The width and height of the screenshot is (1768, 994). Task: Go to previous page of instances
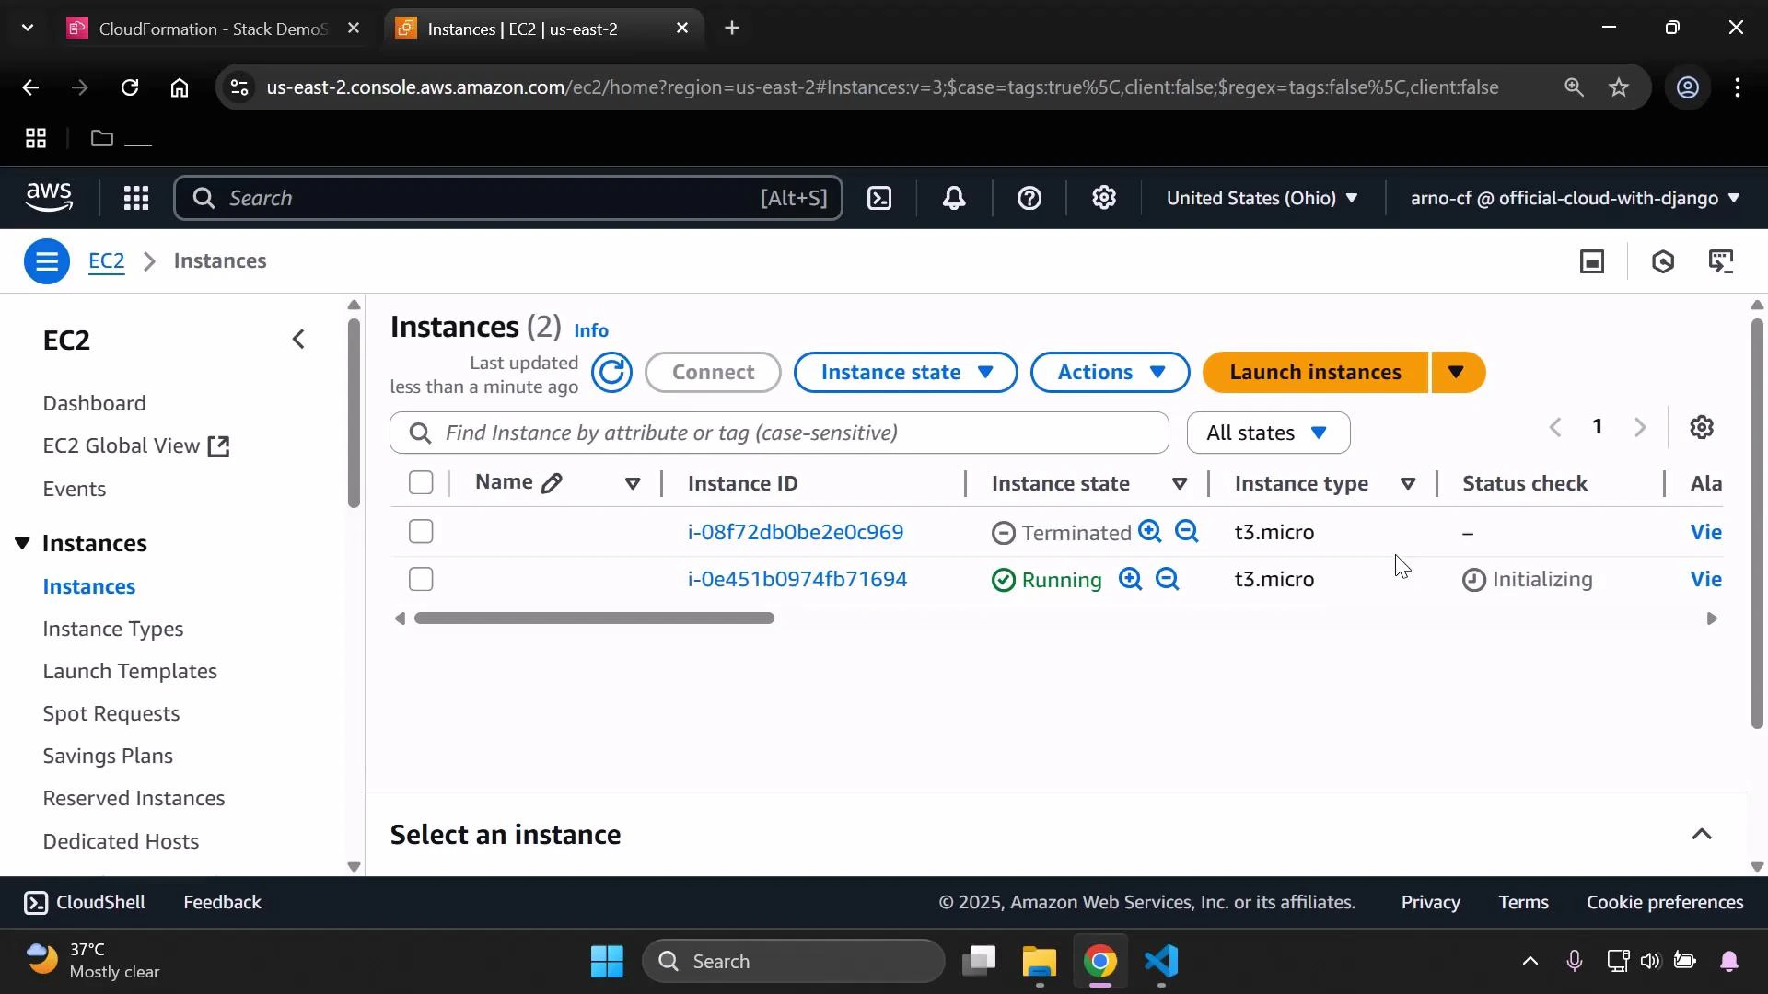pos(1555,428)
